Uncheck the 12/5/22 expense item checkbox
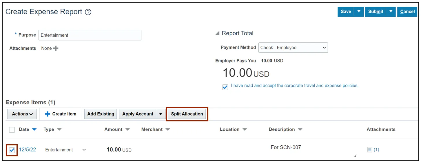 tap(12, 150)
